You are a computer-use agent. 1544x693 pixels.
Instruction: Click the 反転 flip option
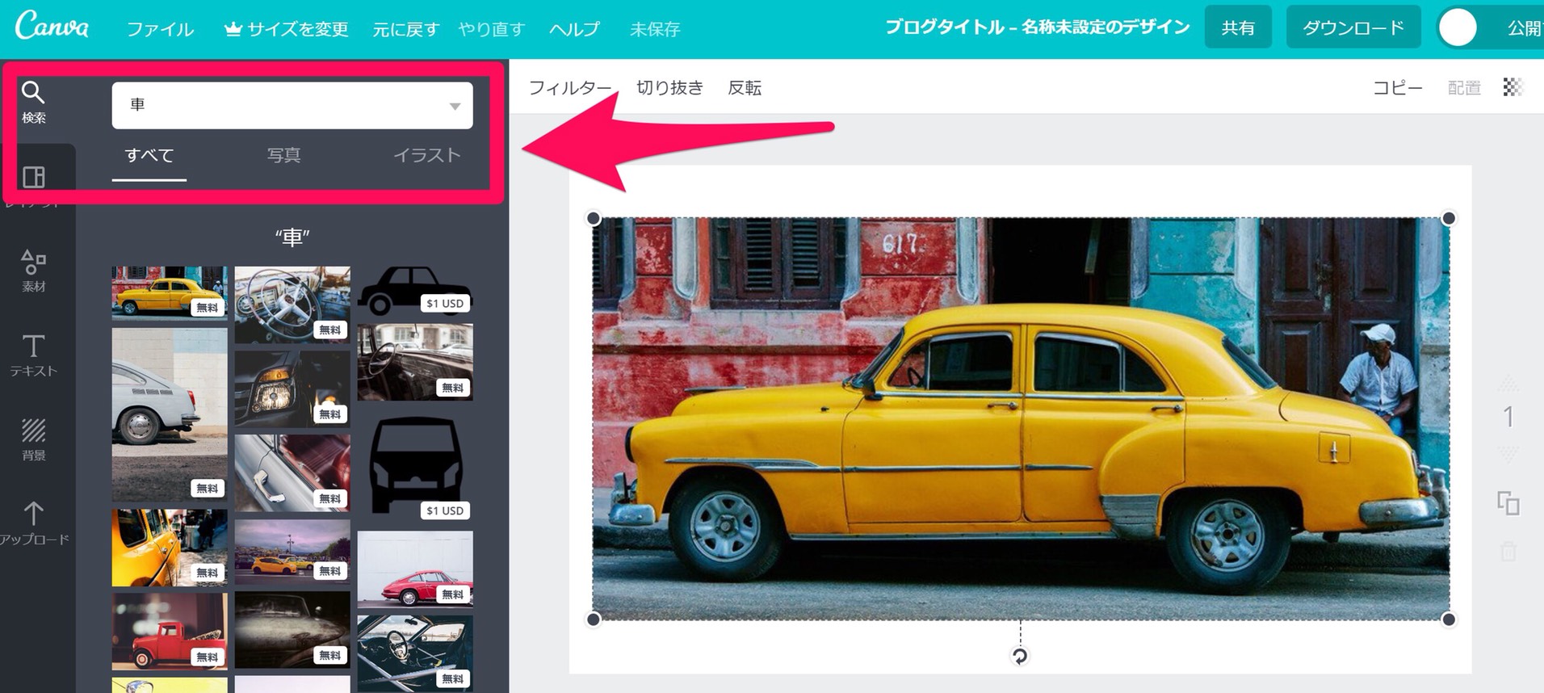745,87
